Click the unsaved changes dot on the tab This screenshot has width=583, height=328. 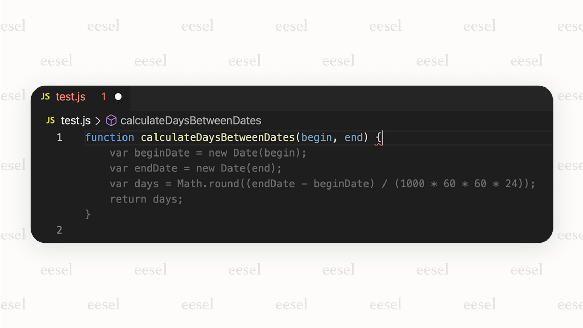pyautogui.click(x=118, y=96)
